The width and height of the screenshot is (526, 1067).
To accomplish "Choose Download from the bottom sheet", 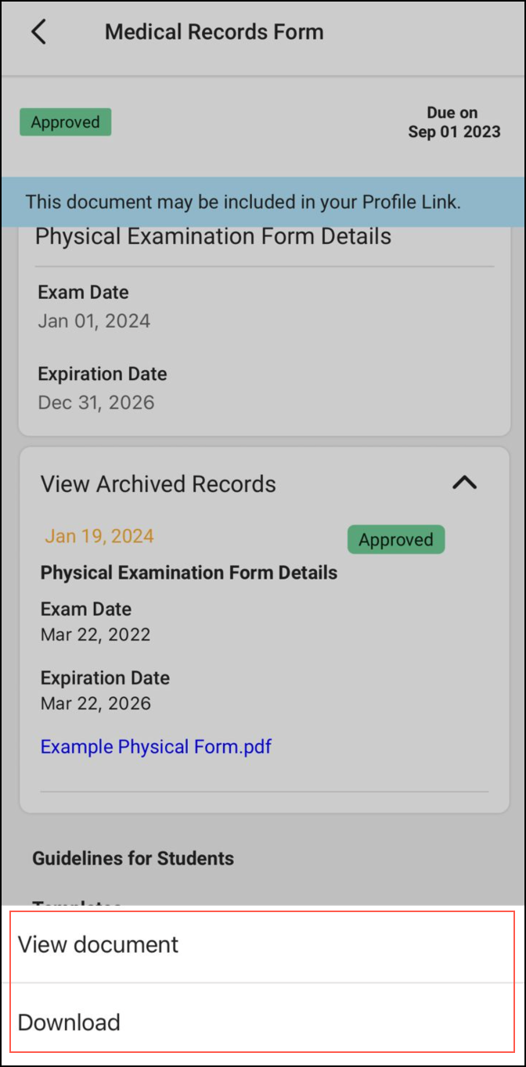I will click(69, 1022).
